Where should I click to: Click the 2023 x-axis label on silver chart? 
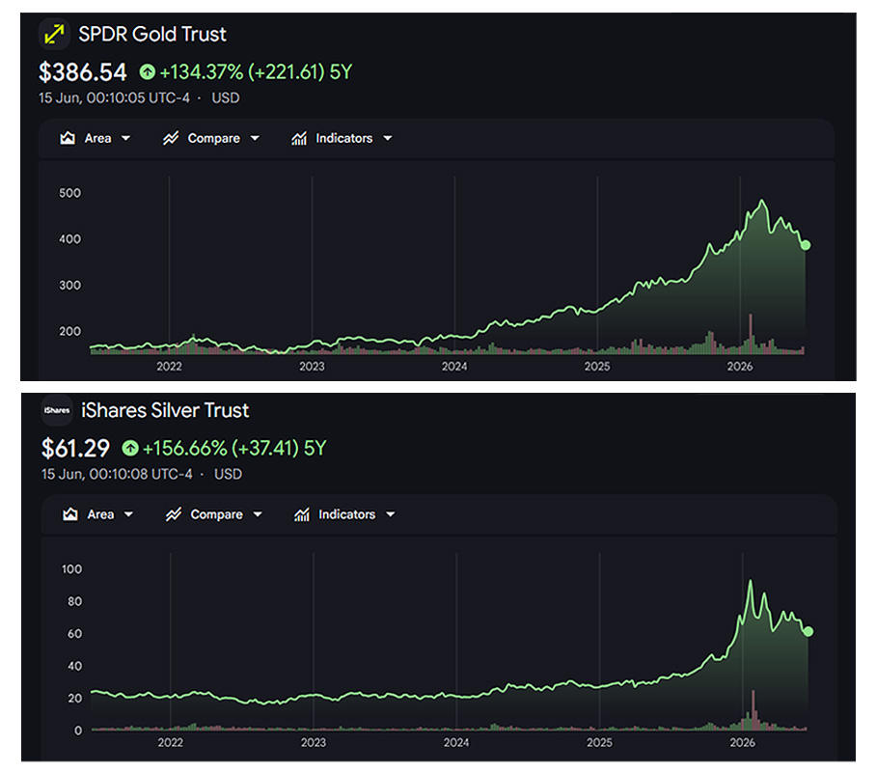314,742
